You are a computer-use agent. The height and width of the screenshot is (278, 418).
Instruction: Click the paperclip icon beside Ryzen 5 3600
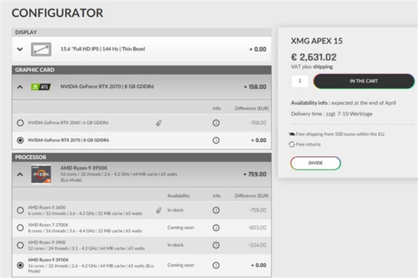(x=159, y=210)
